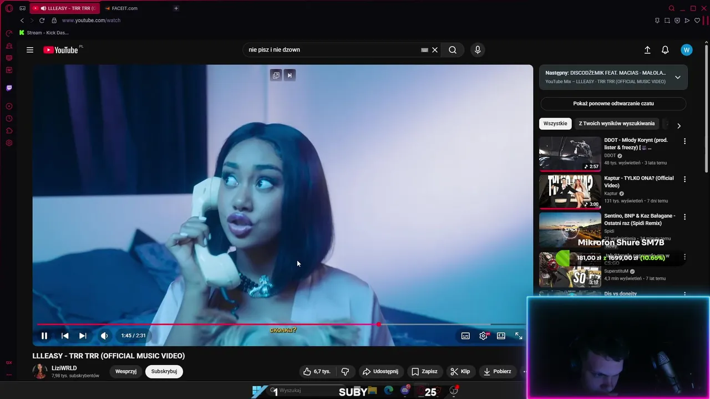Screen dimensions: 710x399
Task: Subscribe with Subskrybuj button
Action: click(164, 371)
